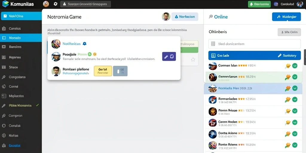Click the gray till toggle button

coord(120,71)
